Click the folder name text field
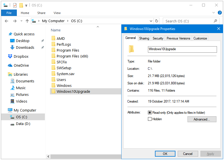Viewport: 224px width, 160px height. (x=182, y=49)
